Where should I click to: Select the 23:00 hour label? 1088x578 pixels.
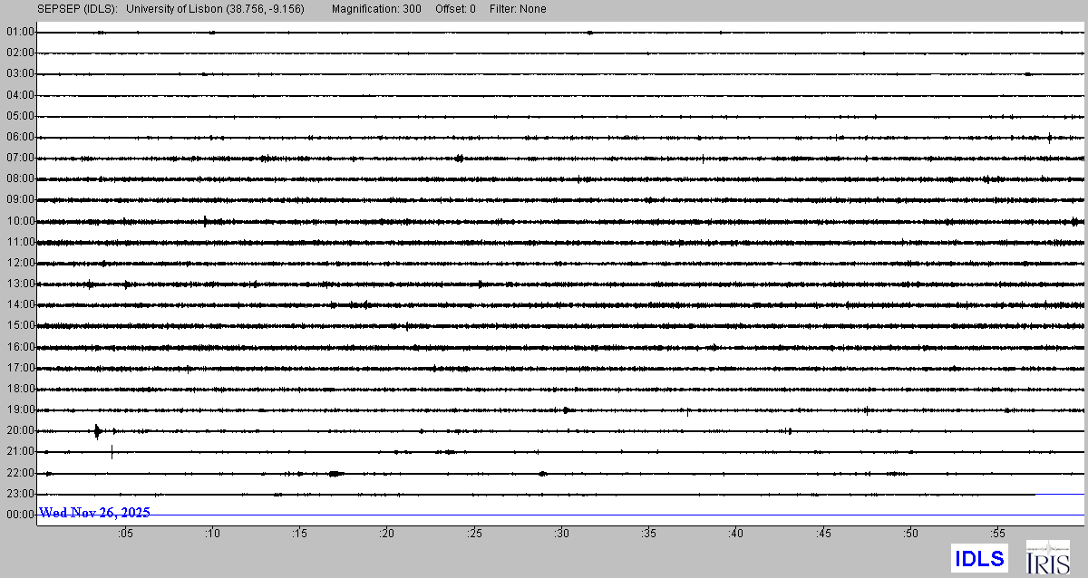point(20,494)
